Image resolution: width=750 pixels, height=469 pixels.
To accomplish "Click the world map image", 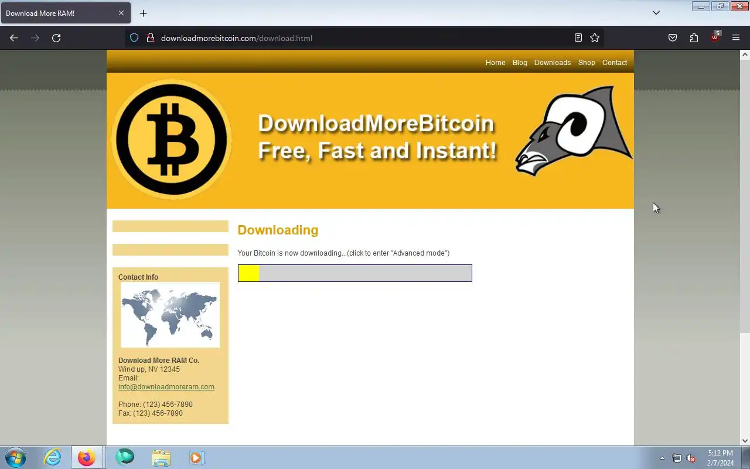I will click(170, 315).
